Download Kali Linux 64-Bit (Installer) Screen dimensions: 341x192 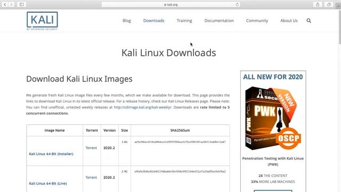[x=51, y=154]
